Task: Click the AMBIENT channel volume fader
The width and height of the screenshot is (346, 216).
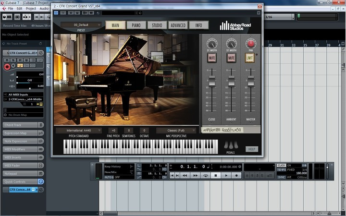Action: pyautogui.click(x=232, y=81)
